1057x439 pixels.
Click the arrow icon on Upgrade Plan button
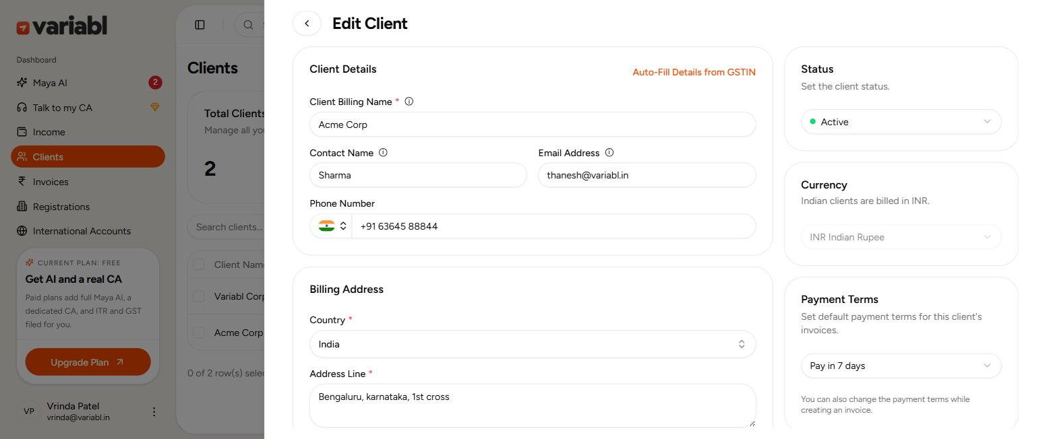120,362
